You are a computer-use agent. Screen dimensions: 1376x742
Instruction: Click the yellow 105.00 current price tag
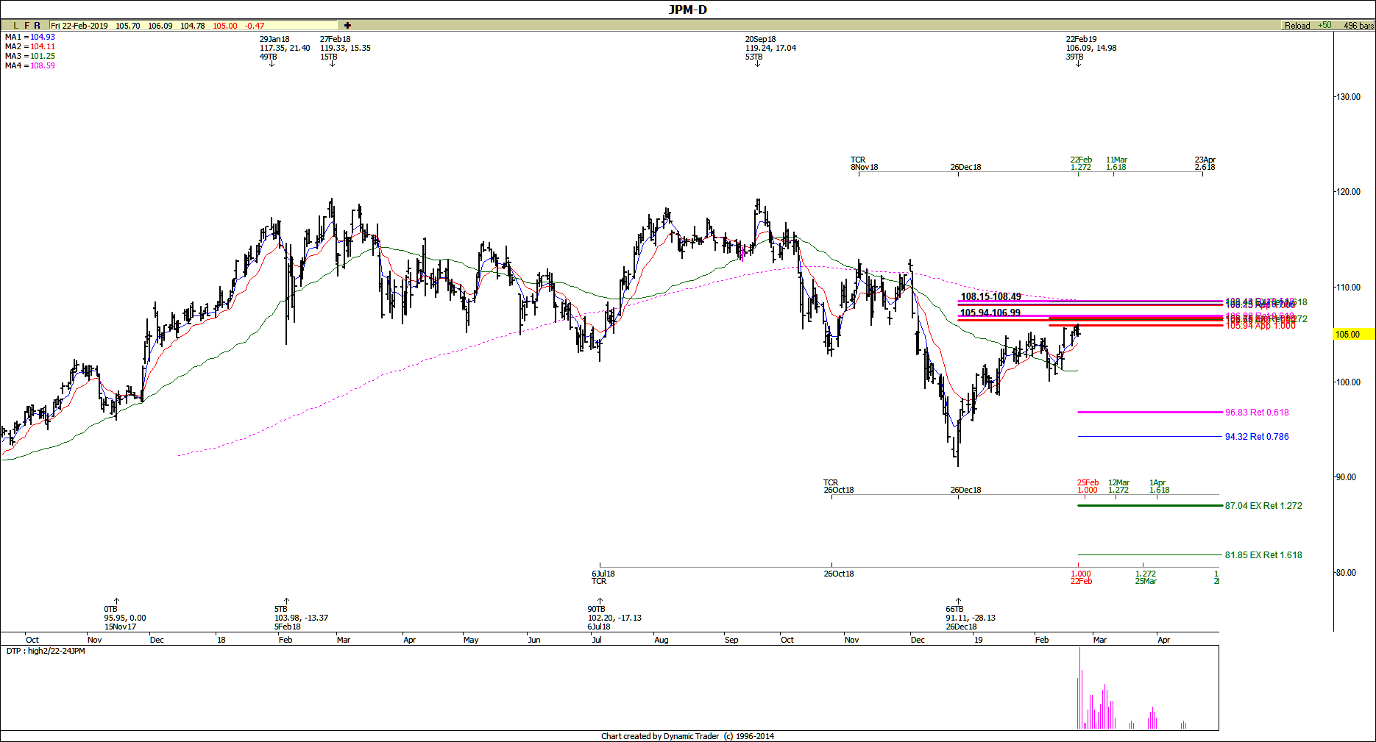tap(1353, 334)
